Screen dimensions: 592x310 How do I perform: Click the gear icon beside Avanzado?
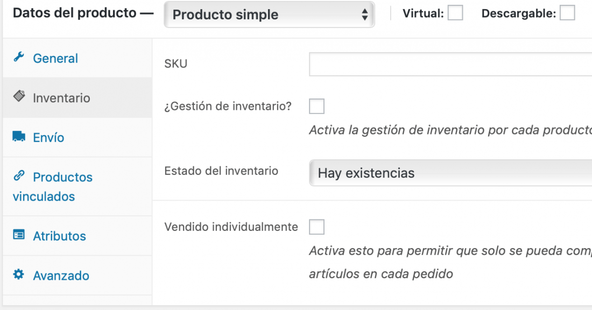tap(18, 274)
